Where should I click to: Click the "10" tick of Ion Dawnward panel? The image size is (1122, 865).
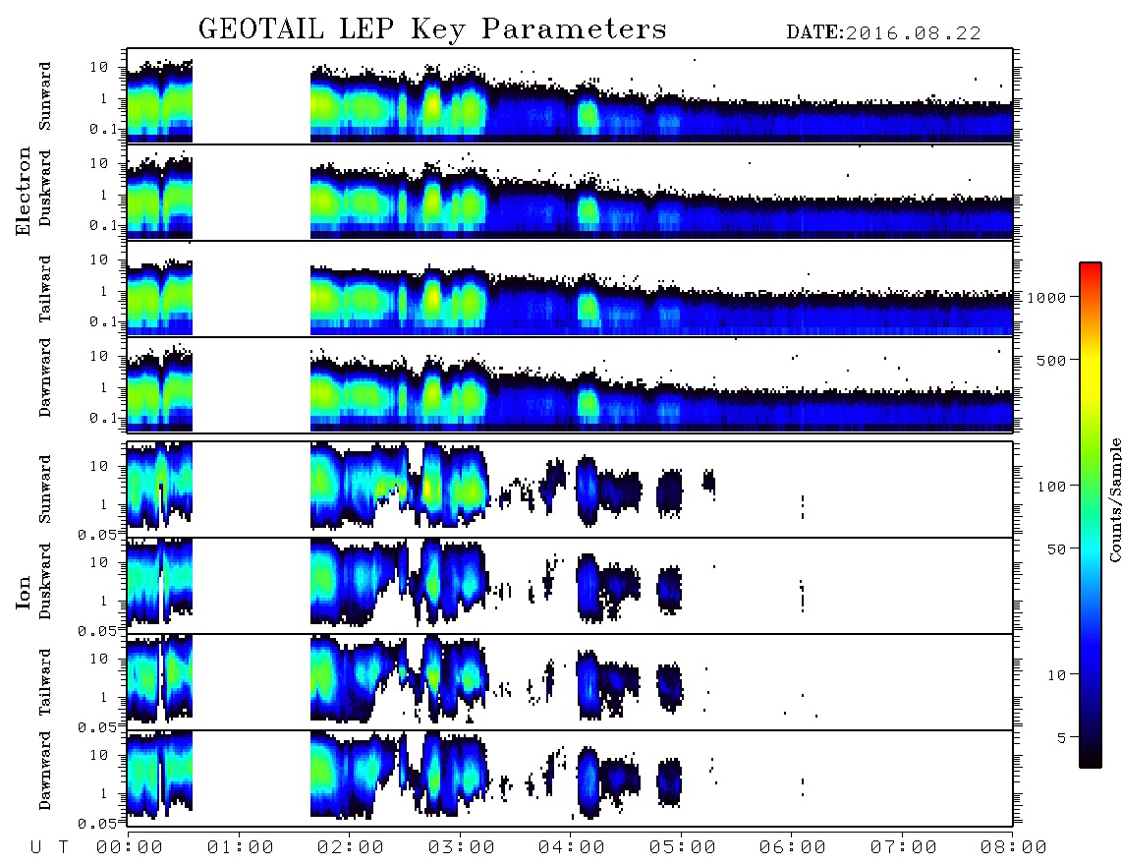(x=99, y=755)
